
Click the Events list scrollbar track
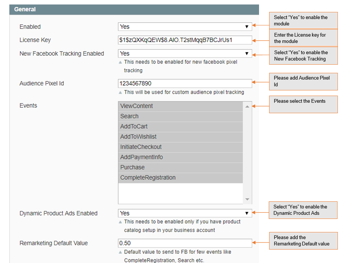pyautogui.click(x=247, y=153)
